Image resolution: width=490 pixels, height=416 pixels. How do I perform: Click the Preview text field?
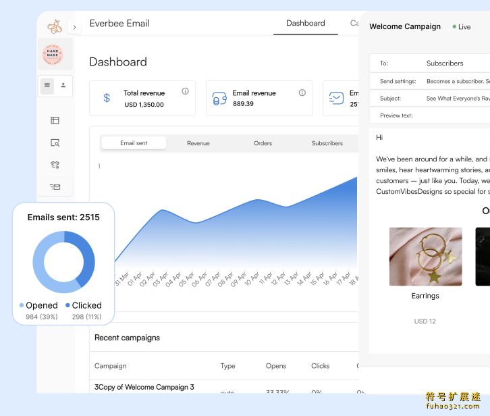coord(430,115)
